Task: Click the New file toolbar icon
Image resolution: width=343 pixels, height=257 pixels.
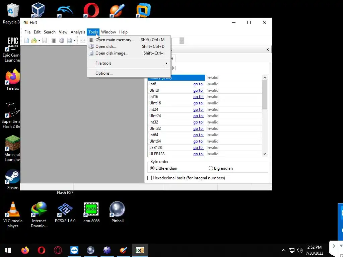Action: [27, 40]
